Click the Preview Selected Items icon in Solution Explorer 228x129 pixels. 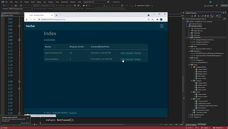point(219,16)
